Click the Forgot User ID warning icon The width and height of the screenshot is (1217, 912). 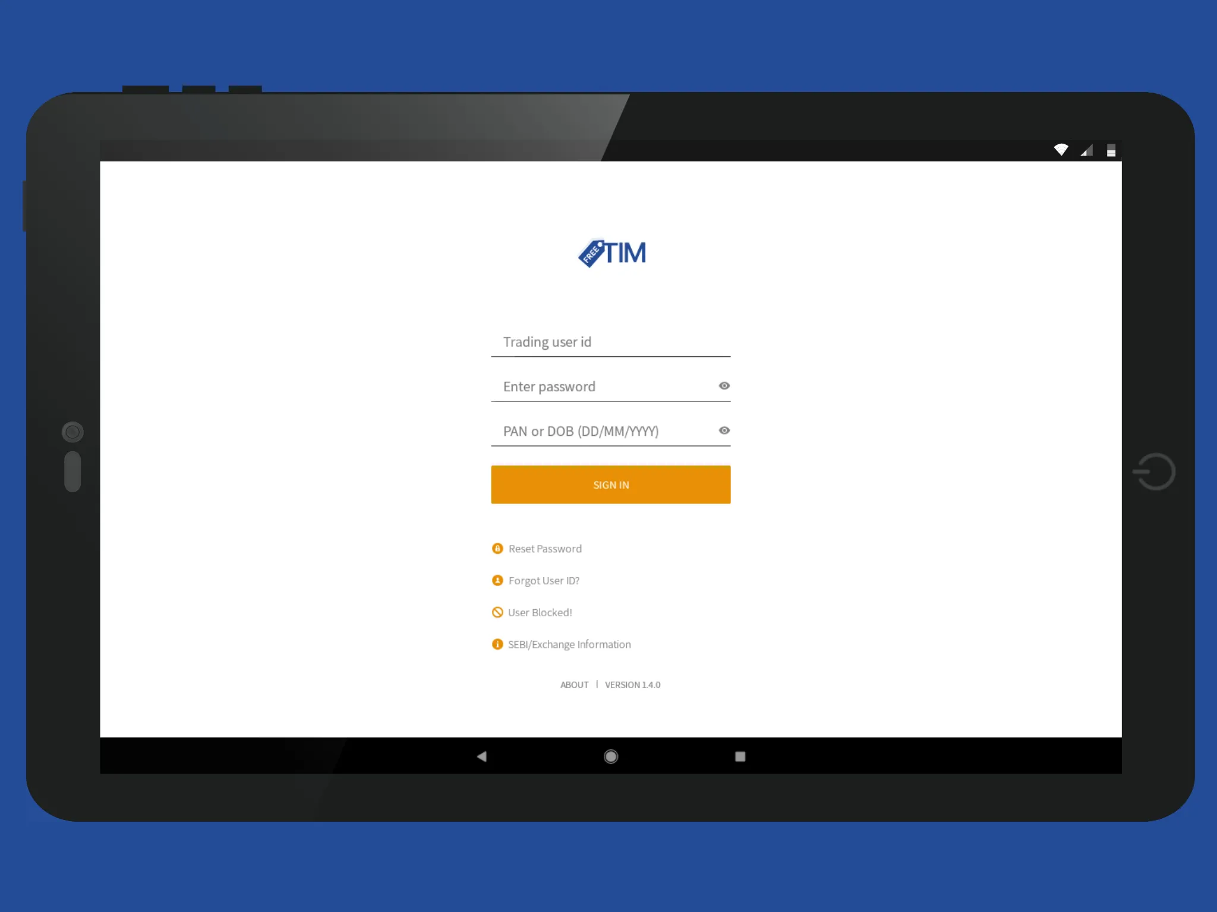[x=496, y=579]
